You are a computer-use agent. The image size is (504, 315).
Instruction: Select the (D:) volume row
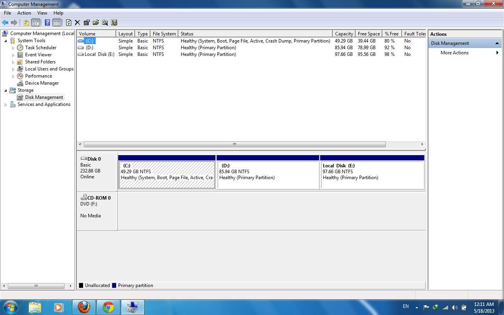pyautogui.click(x=251, y=48)
